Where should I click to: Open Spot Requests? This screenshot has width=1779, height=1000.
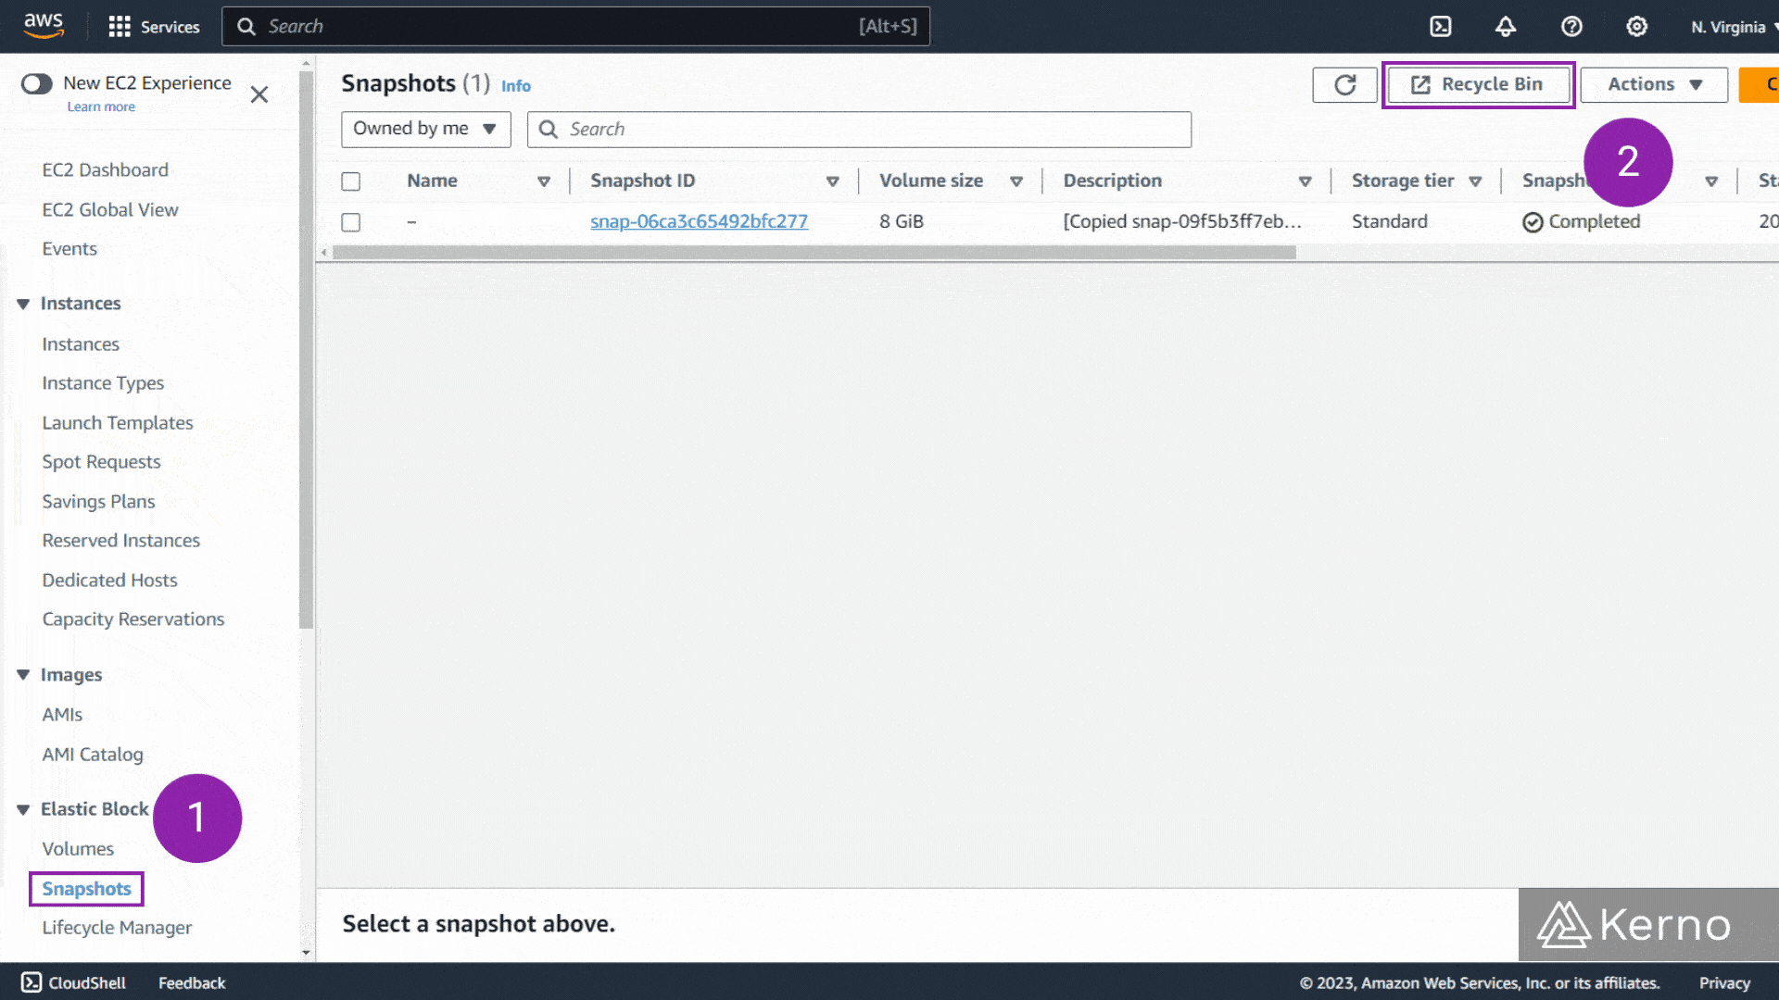pyautogui.click(x=101, y=462)
